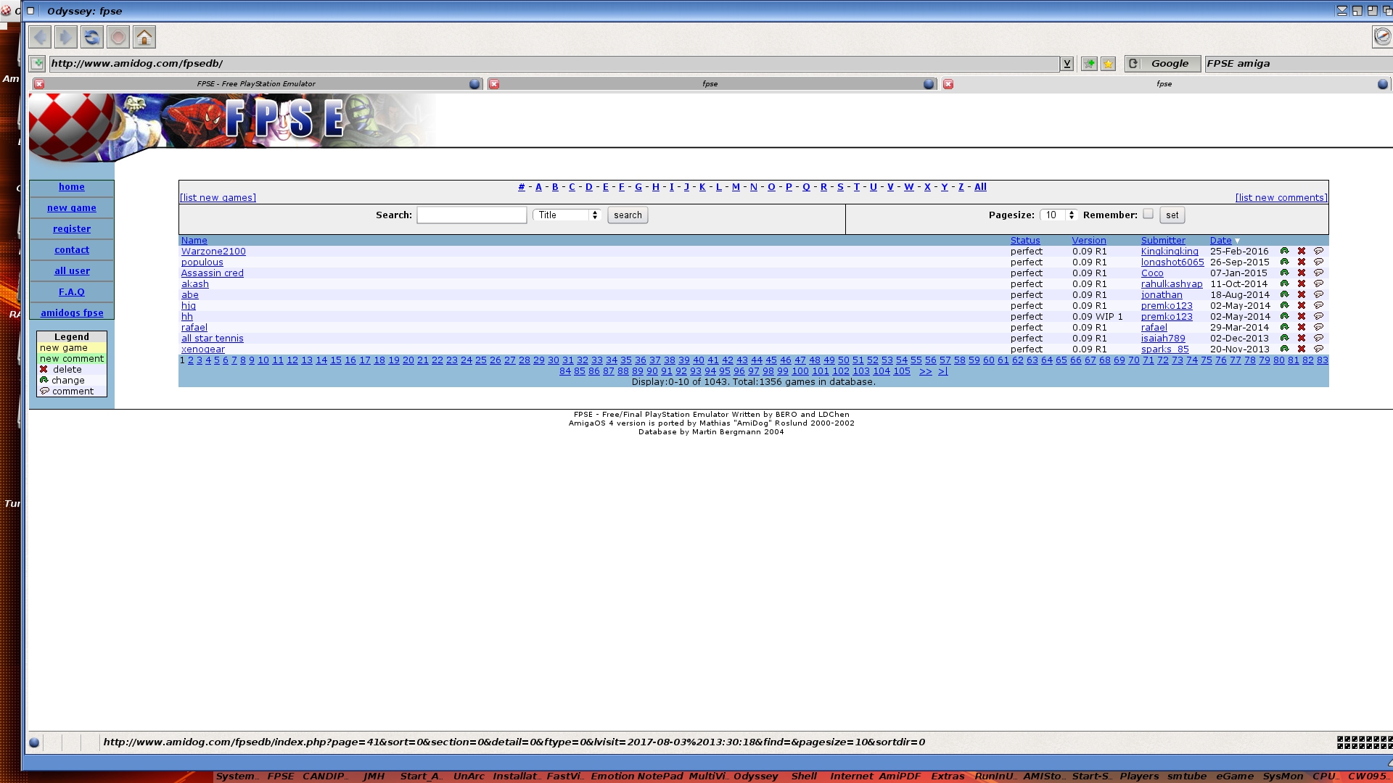Go to results page 105

(x=902, y=371)
